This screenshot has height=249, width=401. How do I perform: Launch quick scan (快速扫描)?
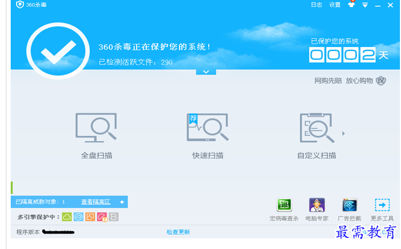coord(207,136)
